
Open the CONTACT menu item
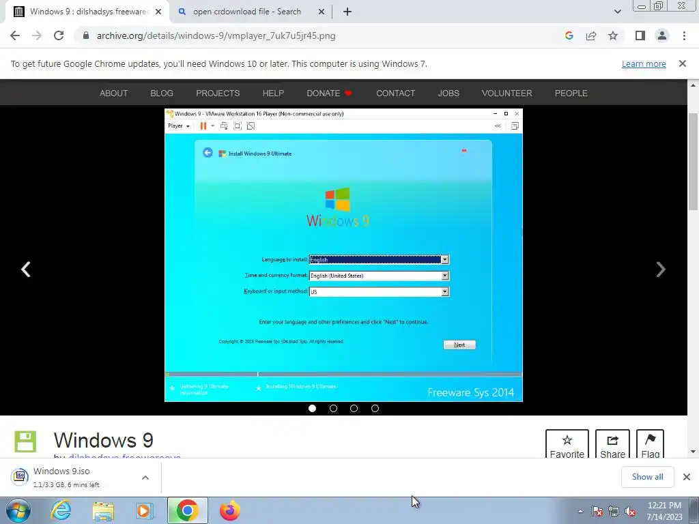click(x=395, y=93)
